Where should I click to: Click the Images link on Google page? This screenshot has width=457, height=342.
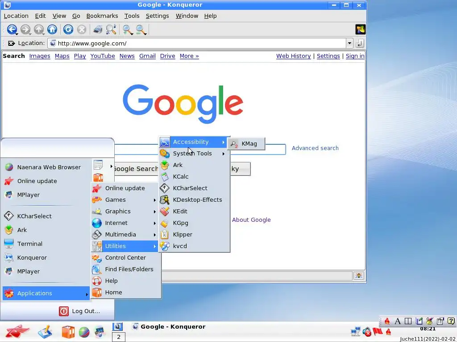click(40, 56)
